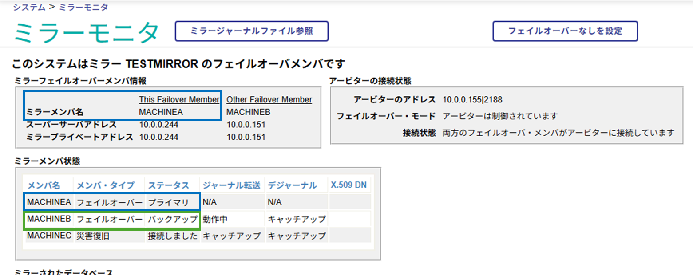Click the ミラーモニタ breadcrumb link

click(x=83, y=7)
